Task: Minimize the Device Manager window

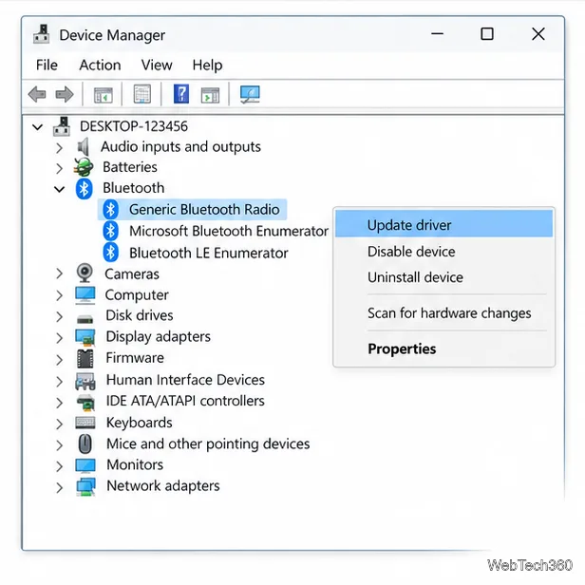Action: click(x=437, y=34)
